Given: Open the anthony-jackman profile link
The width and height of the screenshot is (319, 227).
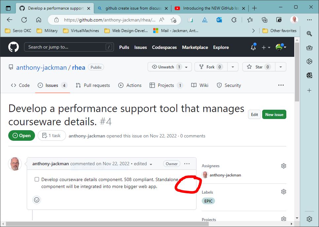Looking at the screenshot, I should (41, 67).
